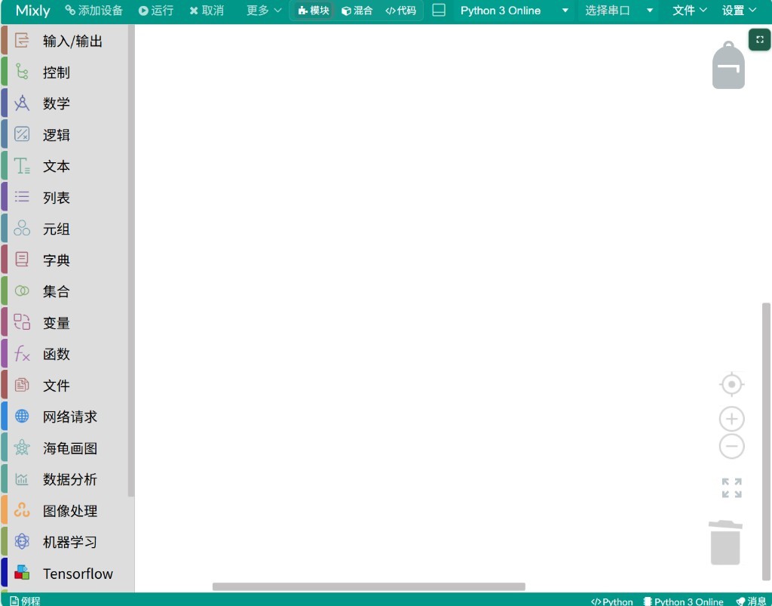This screenshot has height=606, width=772.
Task: Click the trash can on the workspace
Action: coord(726,543)
